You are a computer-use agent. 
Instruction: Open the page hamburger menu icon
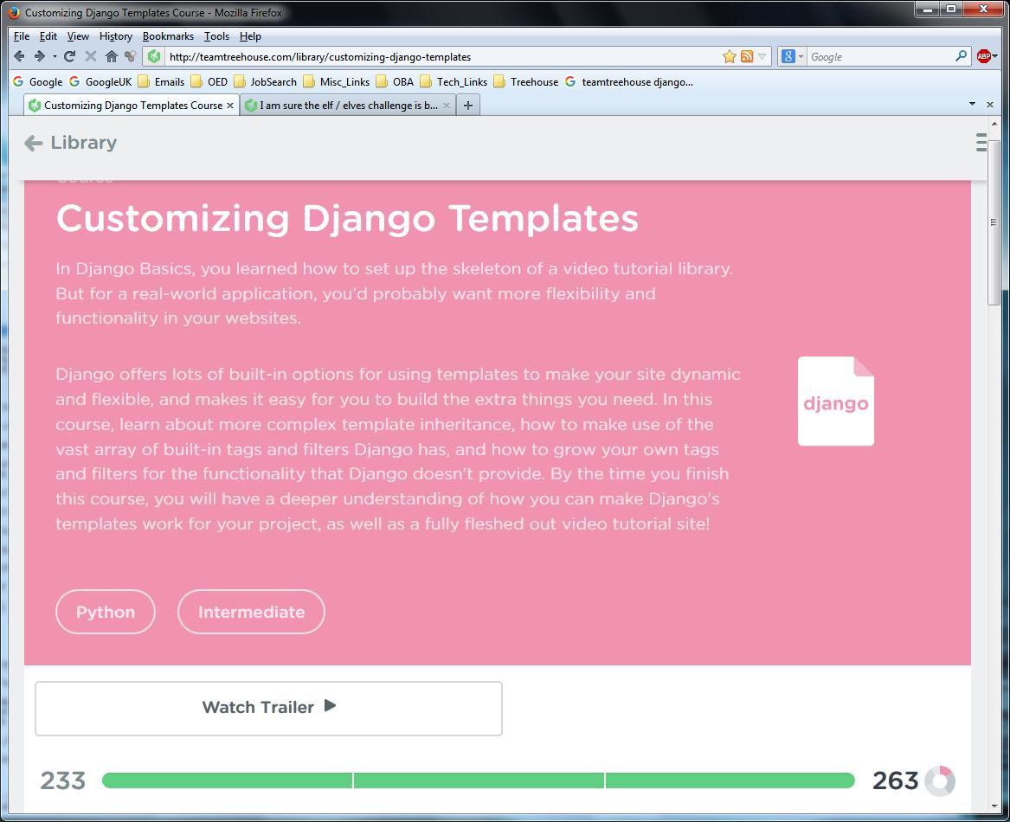981,143
